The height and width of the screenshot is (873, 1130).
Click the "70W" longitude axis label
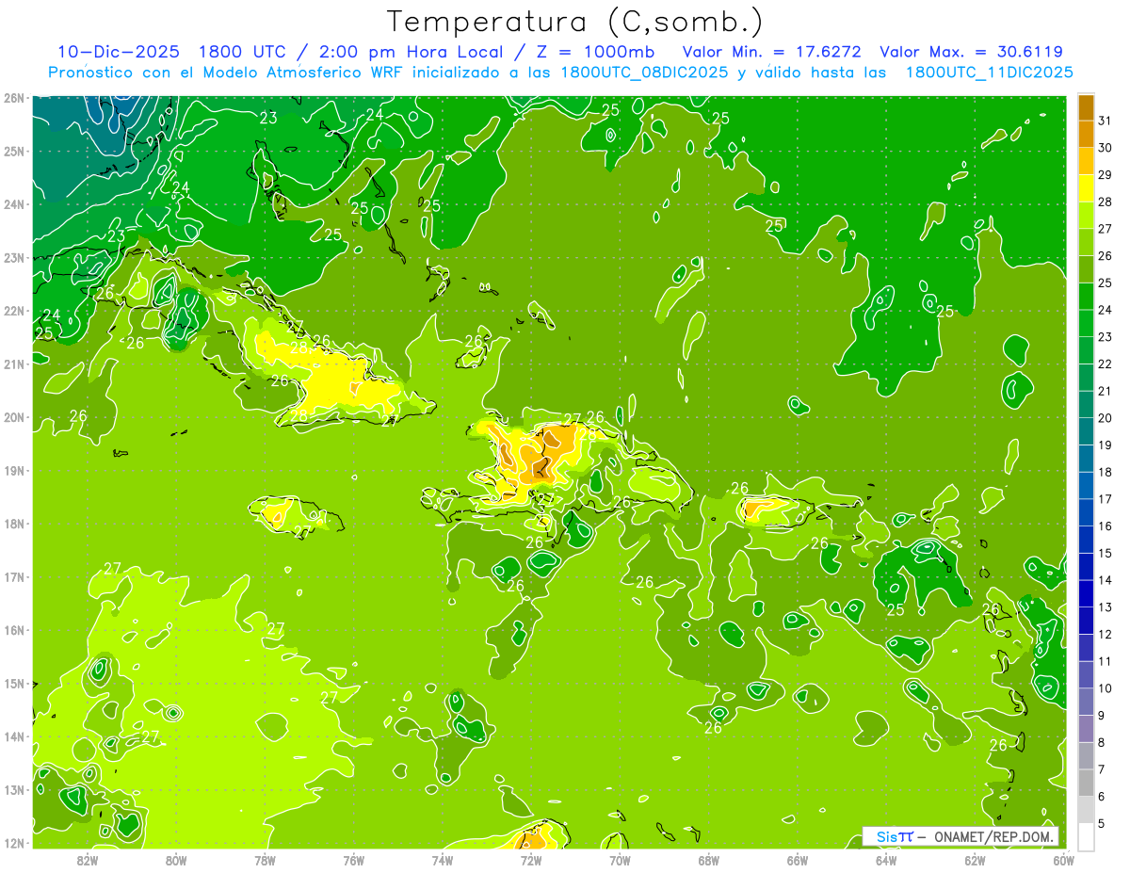tap(620, 860)
